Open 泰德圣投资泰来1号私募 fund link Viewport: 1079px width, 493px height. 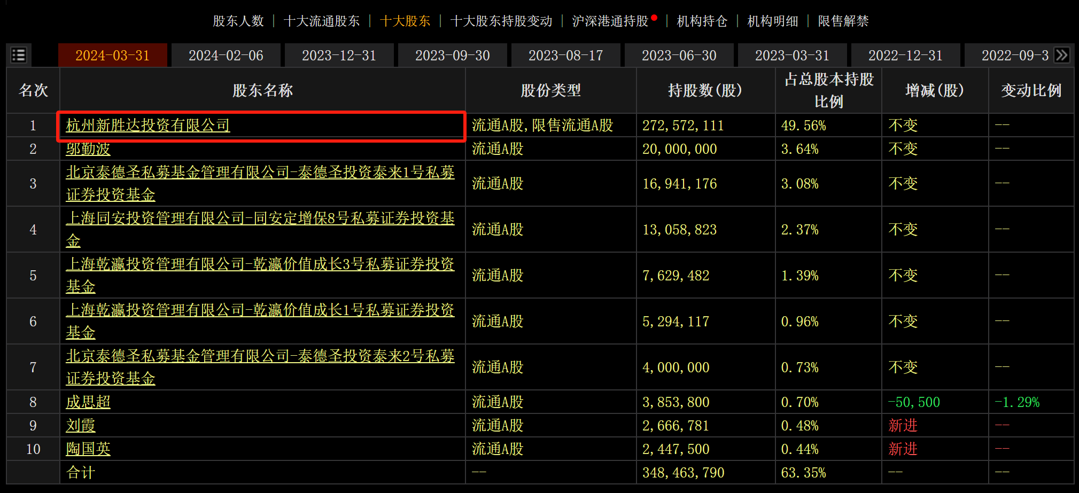pos(260,183)
